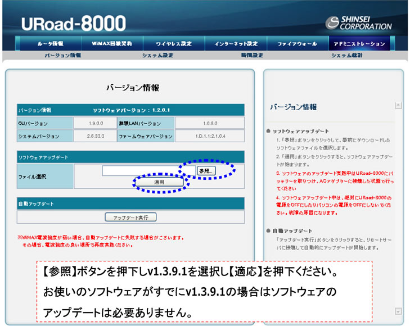
Task: Click the red WiMAX電波強度 warning note
Action: point(101,241)
